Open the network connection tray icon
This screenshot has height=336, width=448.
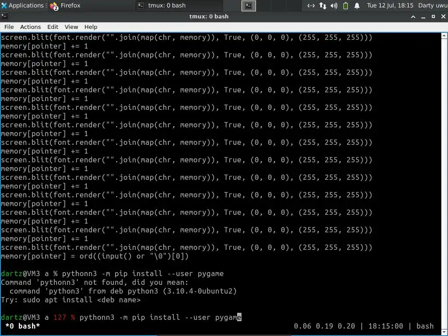[x=311, y=5]
